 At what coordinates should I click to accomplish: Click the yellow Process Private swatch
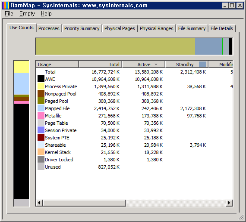(41, 86)
